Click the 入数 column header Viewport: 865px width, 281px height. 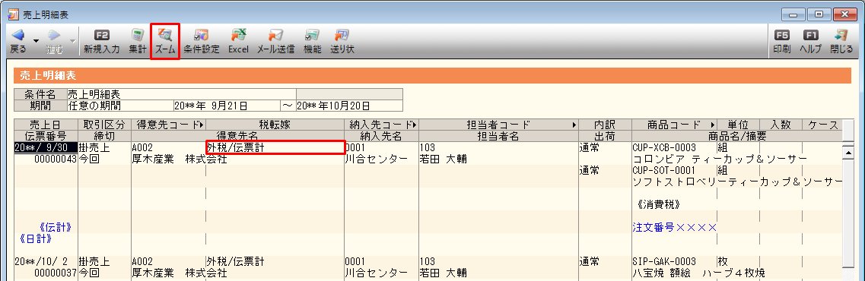click(x=781, y=125)
